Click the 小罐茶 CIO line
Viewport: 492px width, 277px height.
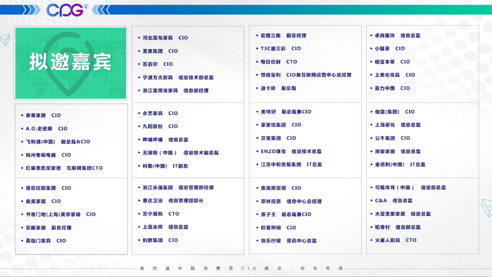tap(389, 49)
